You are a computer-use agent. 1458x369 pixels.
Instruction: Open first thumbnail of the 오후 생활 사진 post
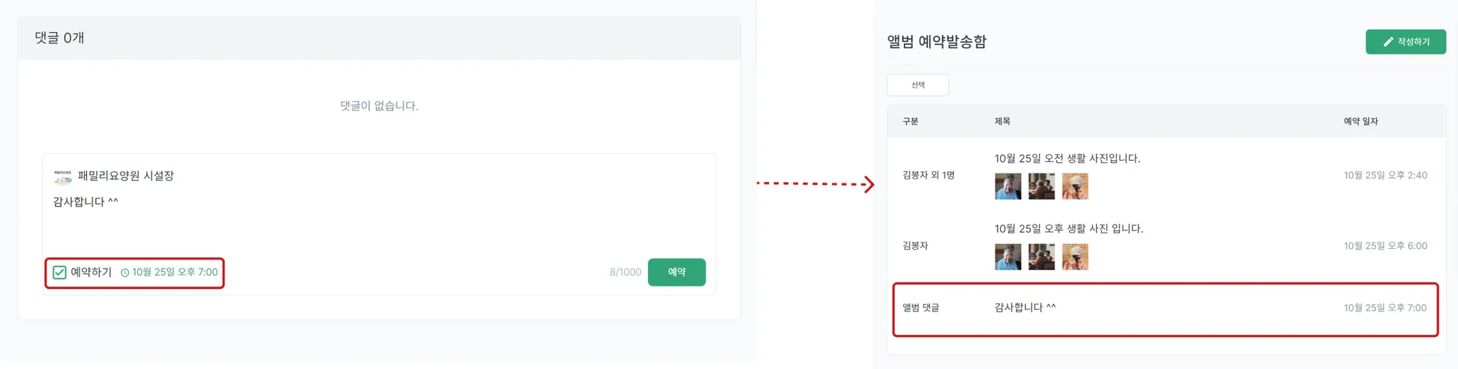1007,257
